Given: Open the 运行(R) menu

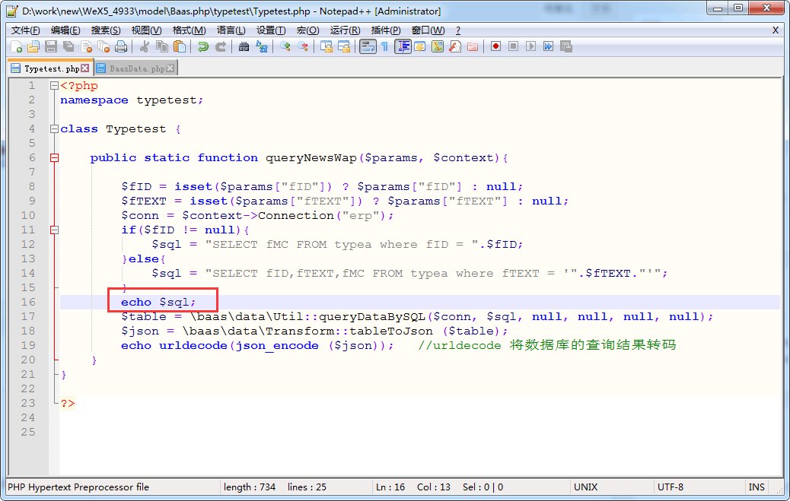Looking at the screenshot, I should 345,30.
